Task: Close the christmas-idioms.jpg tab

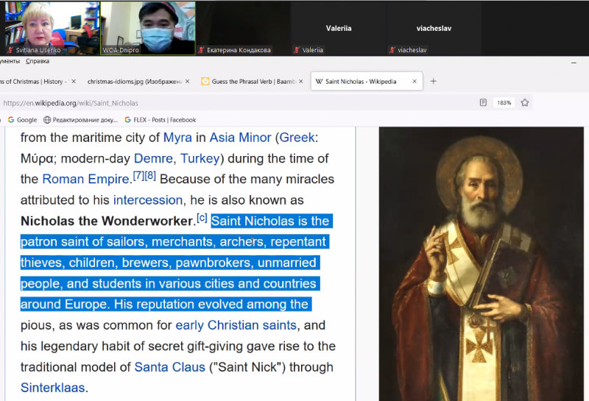Action: point(188,81)
